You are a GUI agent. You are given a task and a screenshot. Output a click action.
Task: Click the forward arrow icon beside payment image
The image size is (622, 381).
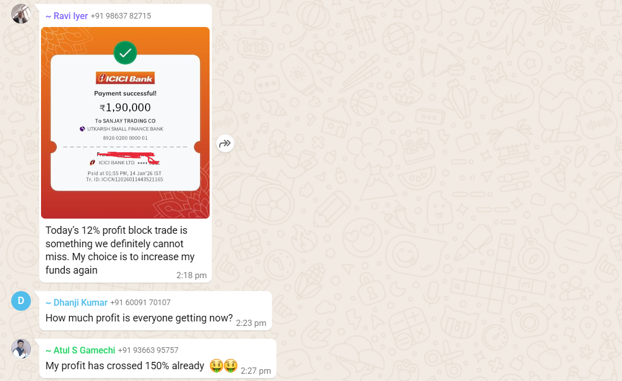coord(225,144)
